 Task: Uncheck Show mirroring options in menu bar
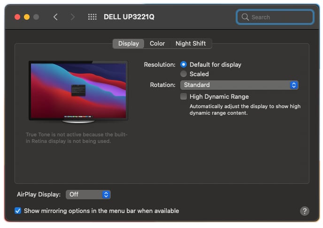(x=18, y=211)
